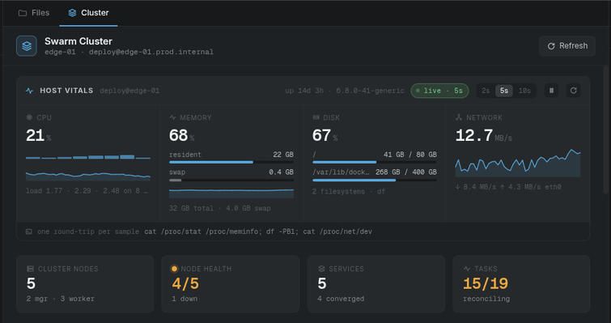
Task: Switch to the Files tab
Action: coord(34,13)
